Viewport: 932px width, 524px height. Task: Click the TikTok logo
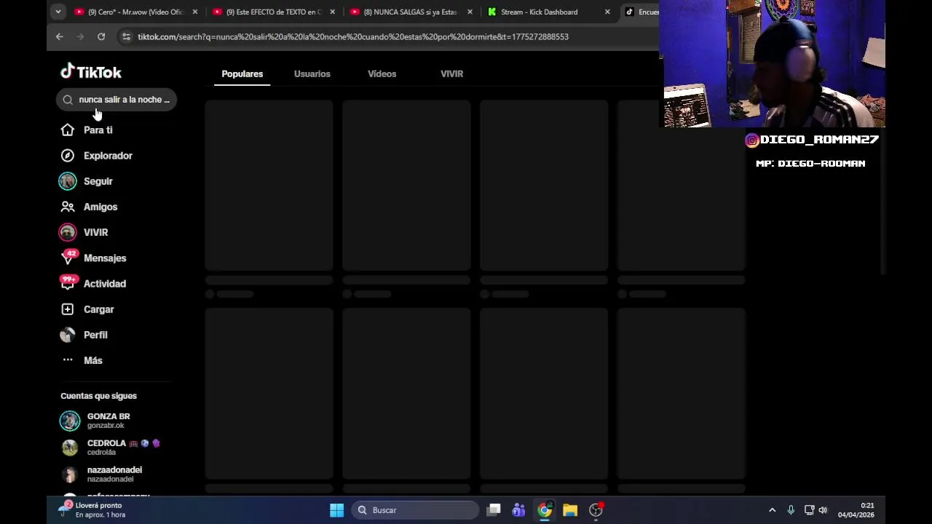[x=91, y=71]
